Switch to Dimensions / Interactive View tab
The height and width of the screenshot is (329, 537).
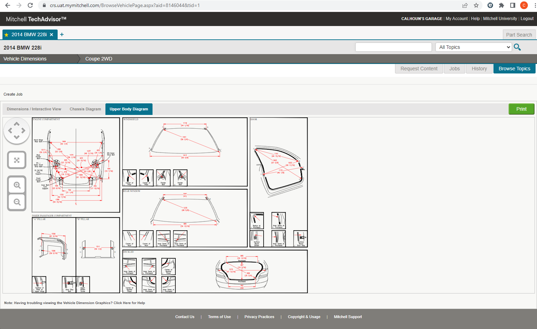pos(34,109)
